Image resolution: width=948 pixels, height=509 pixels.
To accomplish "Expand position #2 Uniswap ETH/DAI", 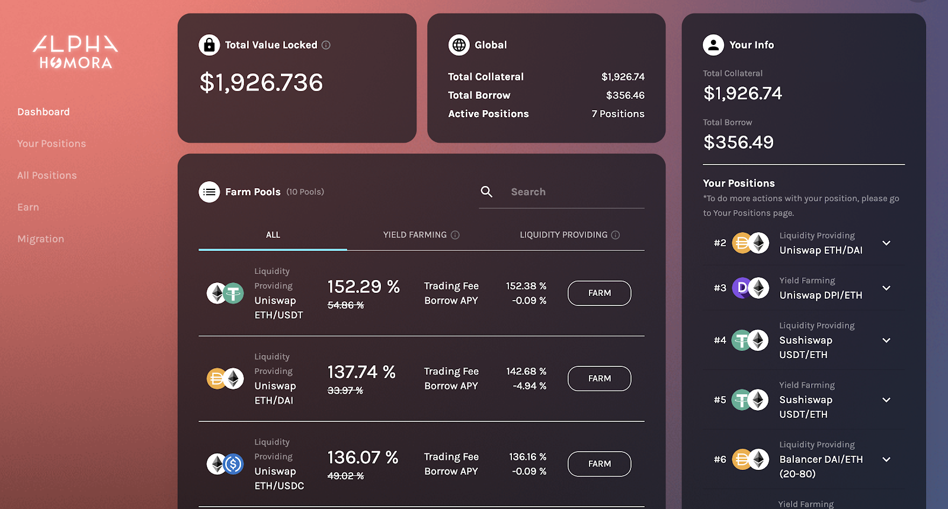I will coord(886,243).
